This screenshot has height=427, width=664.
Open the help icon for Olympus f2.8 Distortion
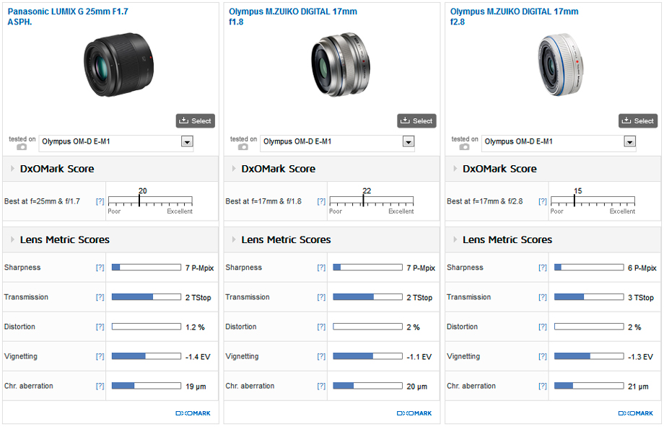coord(543,327)
